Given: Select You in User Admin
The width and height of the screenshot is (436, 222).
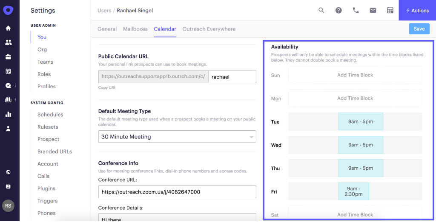Looking at the screenshot, I should click(42, 37).
